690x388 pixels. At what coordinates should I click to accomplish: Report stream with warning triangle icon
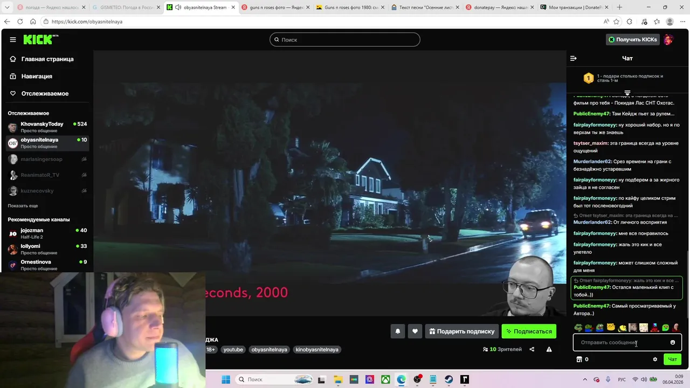click(549, 349)
